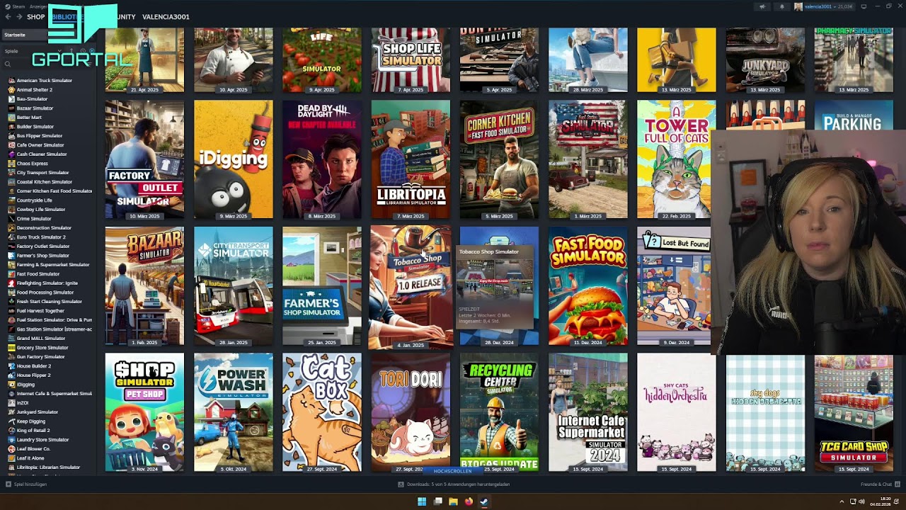Open the SHOP tab
The height and width of the screenshot is (510, 906).
(x=35, y=17)
